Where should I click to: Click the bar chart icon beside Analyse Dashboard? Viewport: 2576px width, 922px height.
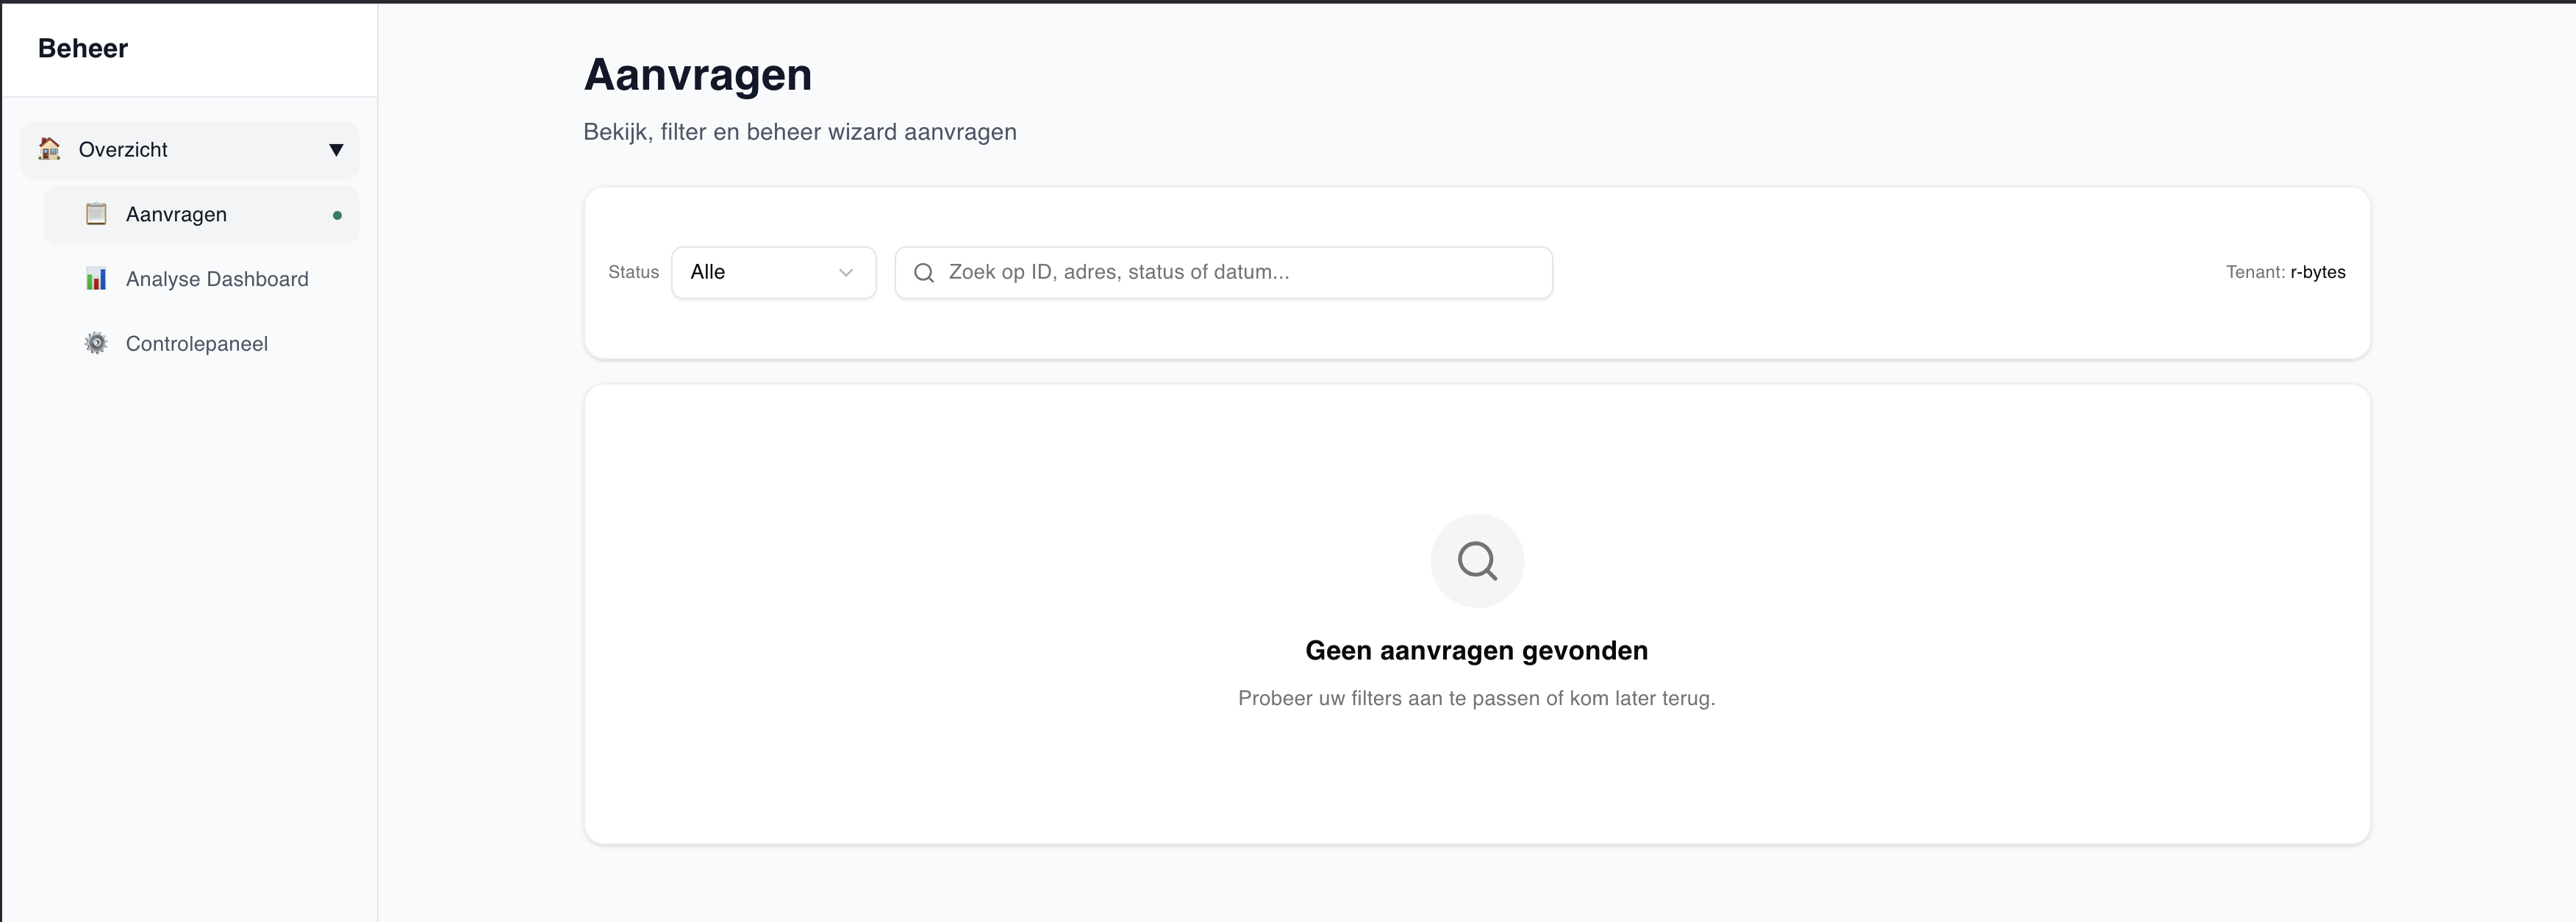96,279
